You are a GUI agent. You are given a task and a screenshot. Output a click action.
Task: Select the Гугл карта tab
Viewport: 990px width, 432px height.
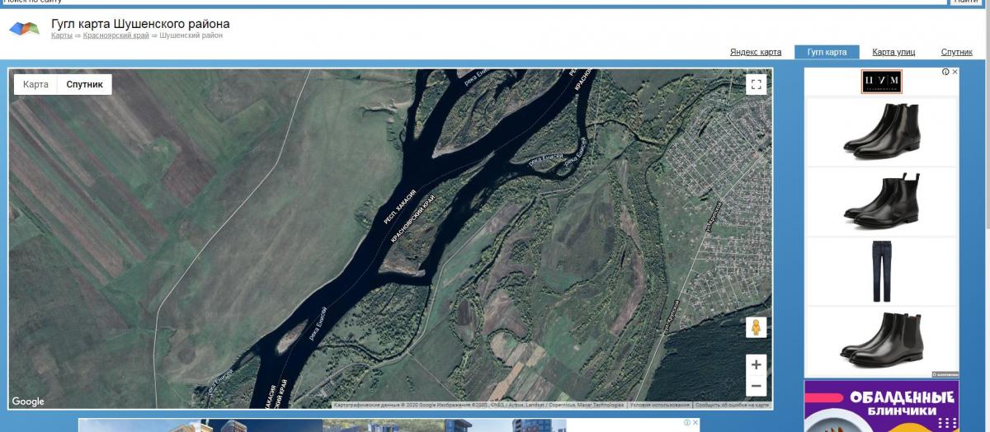click(x=827, y=52)
